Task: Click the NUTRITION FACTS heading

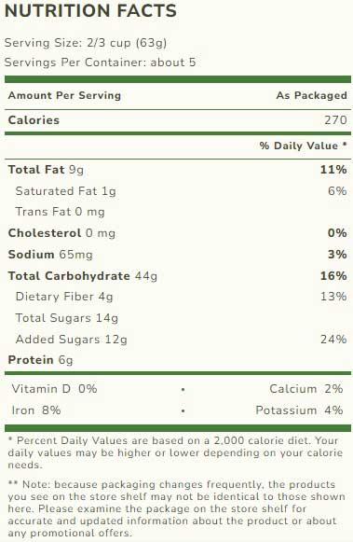Action: [x=90, y=10]
